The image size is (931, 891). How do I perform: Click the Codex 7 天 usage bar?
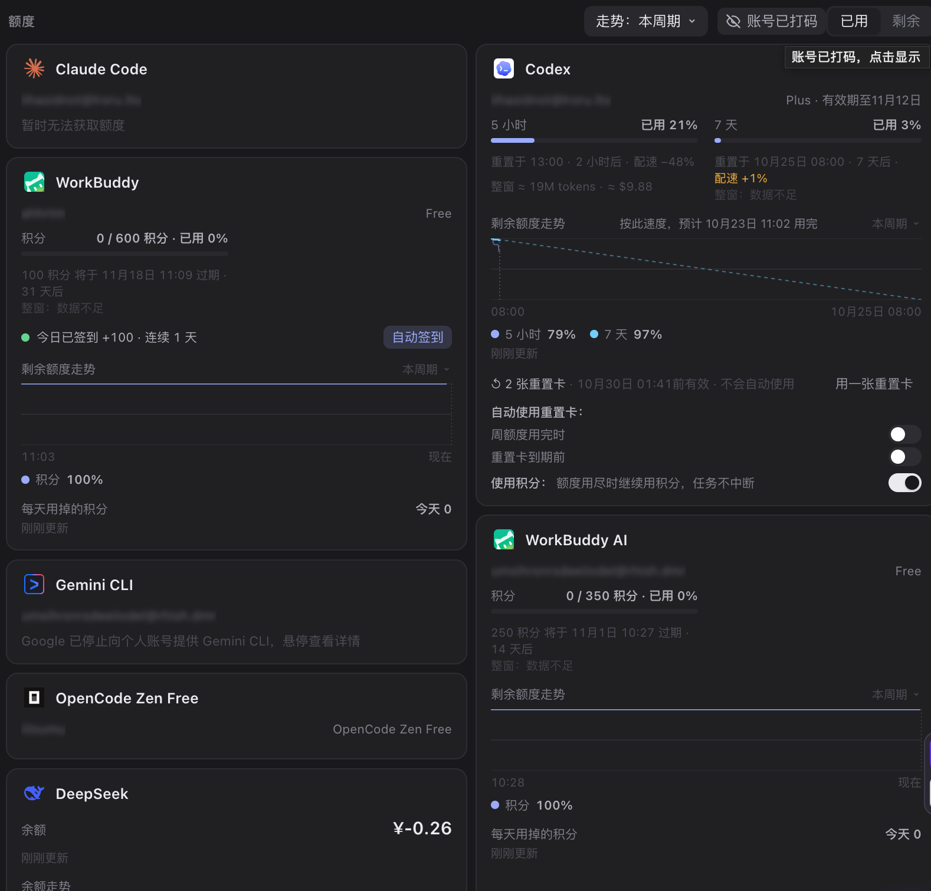(818, 140)
